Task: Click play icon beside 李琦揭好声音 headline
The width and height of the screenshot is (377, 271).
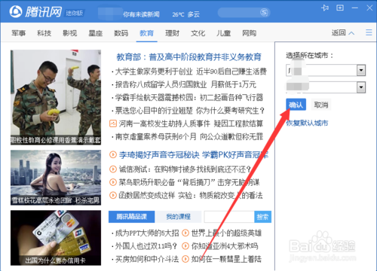Action: 113,155
